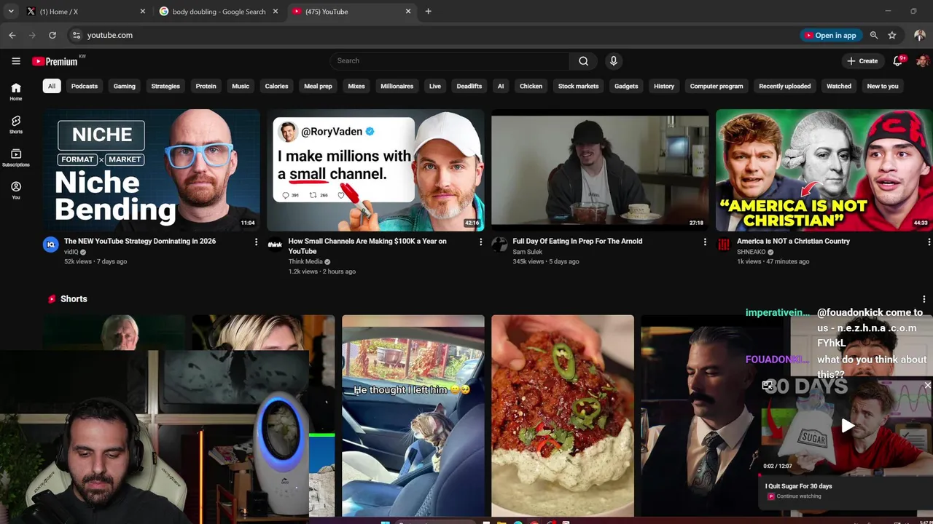933x524 pixels.
Task: Filter by Music chip
Action: 241,86
